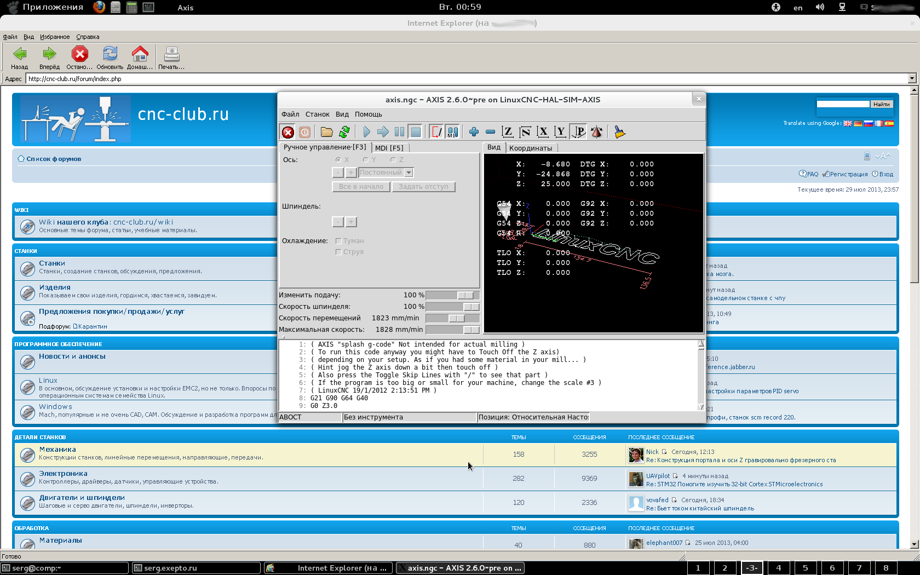Open the calculator from the top panel
Image resolution: width=920 pixels, height=575 pixels.
(131, 7)
